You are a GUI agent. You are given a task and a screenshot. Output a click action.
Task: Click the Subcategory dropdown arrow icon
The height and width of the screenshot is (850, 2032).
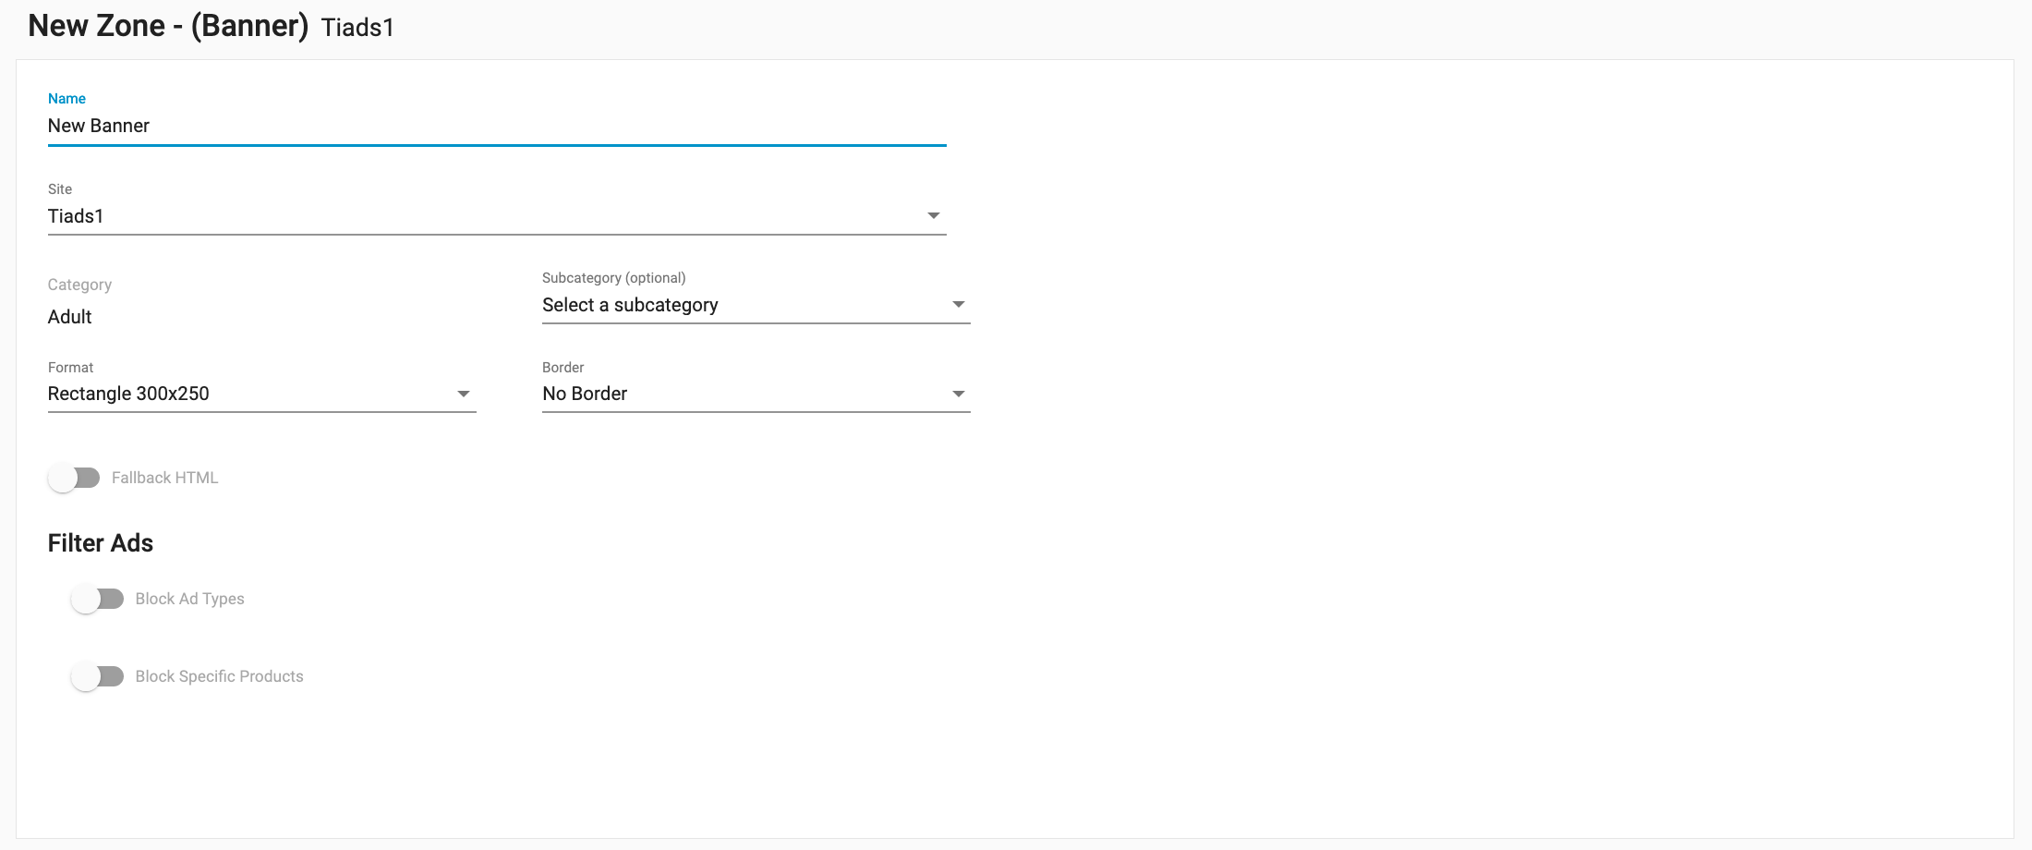pos(958,305)
